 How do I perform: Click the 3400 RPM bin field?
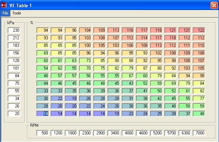tap(114, 133)
